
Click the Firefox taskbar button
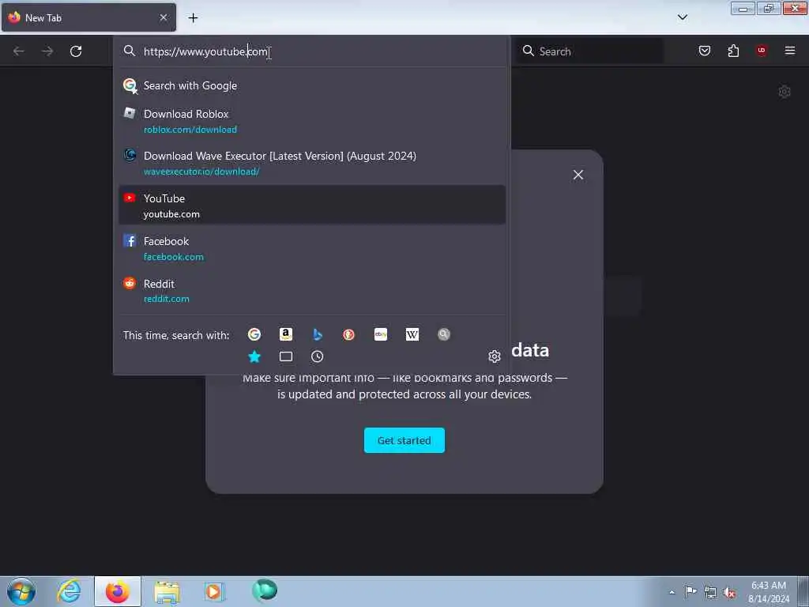click(118, 591)
